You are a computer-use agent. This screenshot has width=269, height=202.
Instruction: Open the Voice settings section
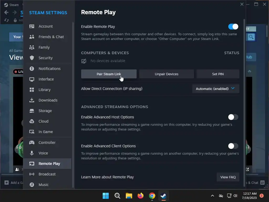(47, 153)
